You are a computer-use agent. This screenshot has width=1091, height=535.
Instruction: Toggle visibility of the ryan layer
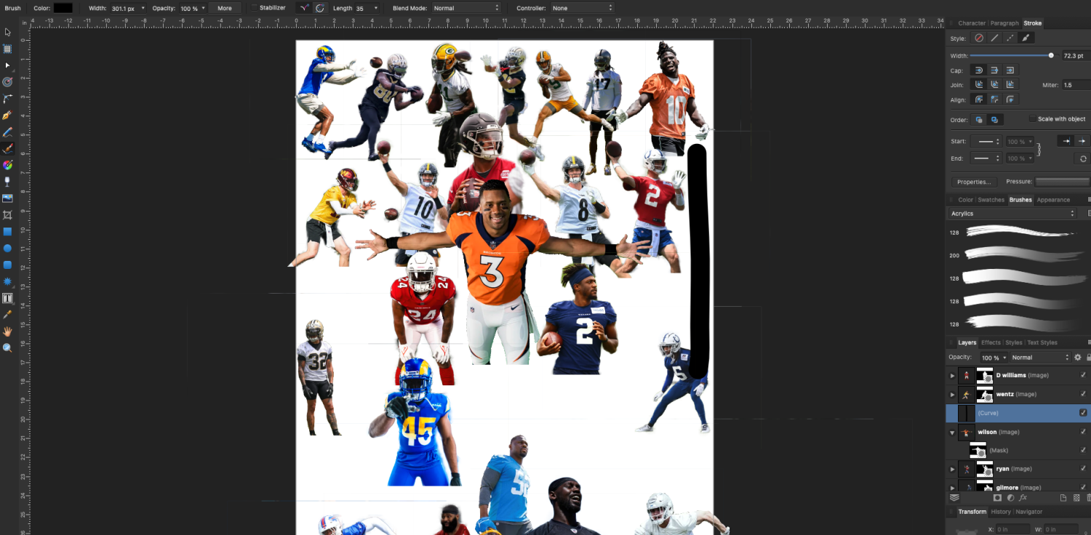(1083, 469)
